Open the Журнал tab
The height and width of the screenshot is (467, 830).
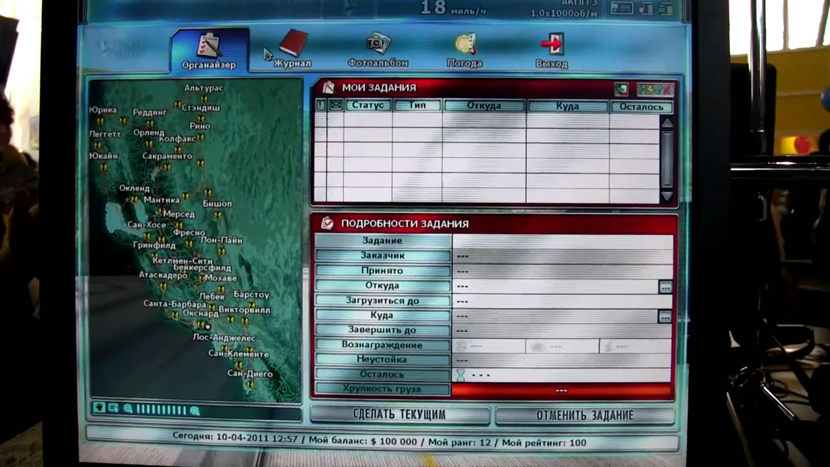[292, 50]
